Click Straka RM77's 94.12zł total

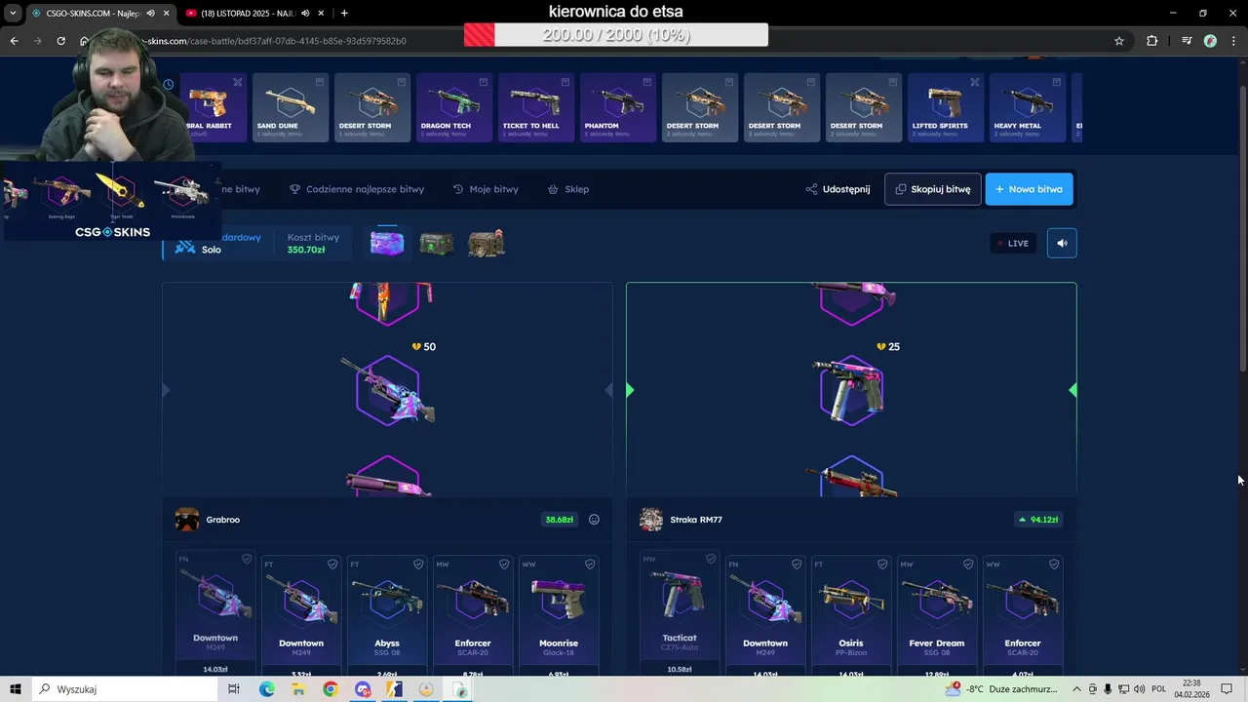point(1038,520)
